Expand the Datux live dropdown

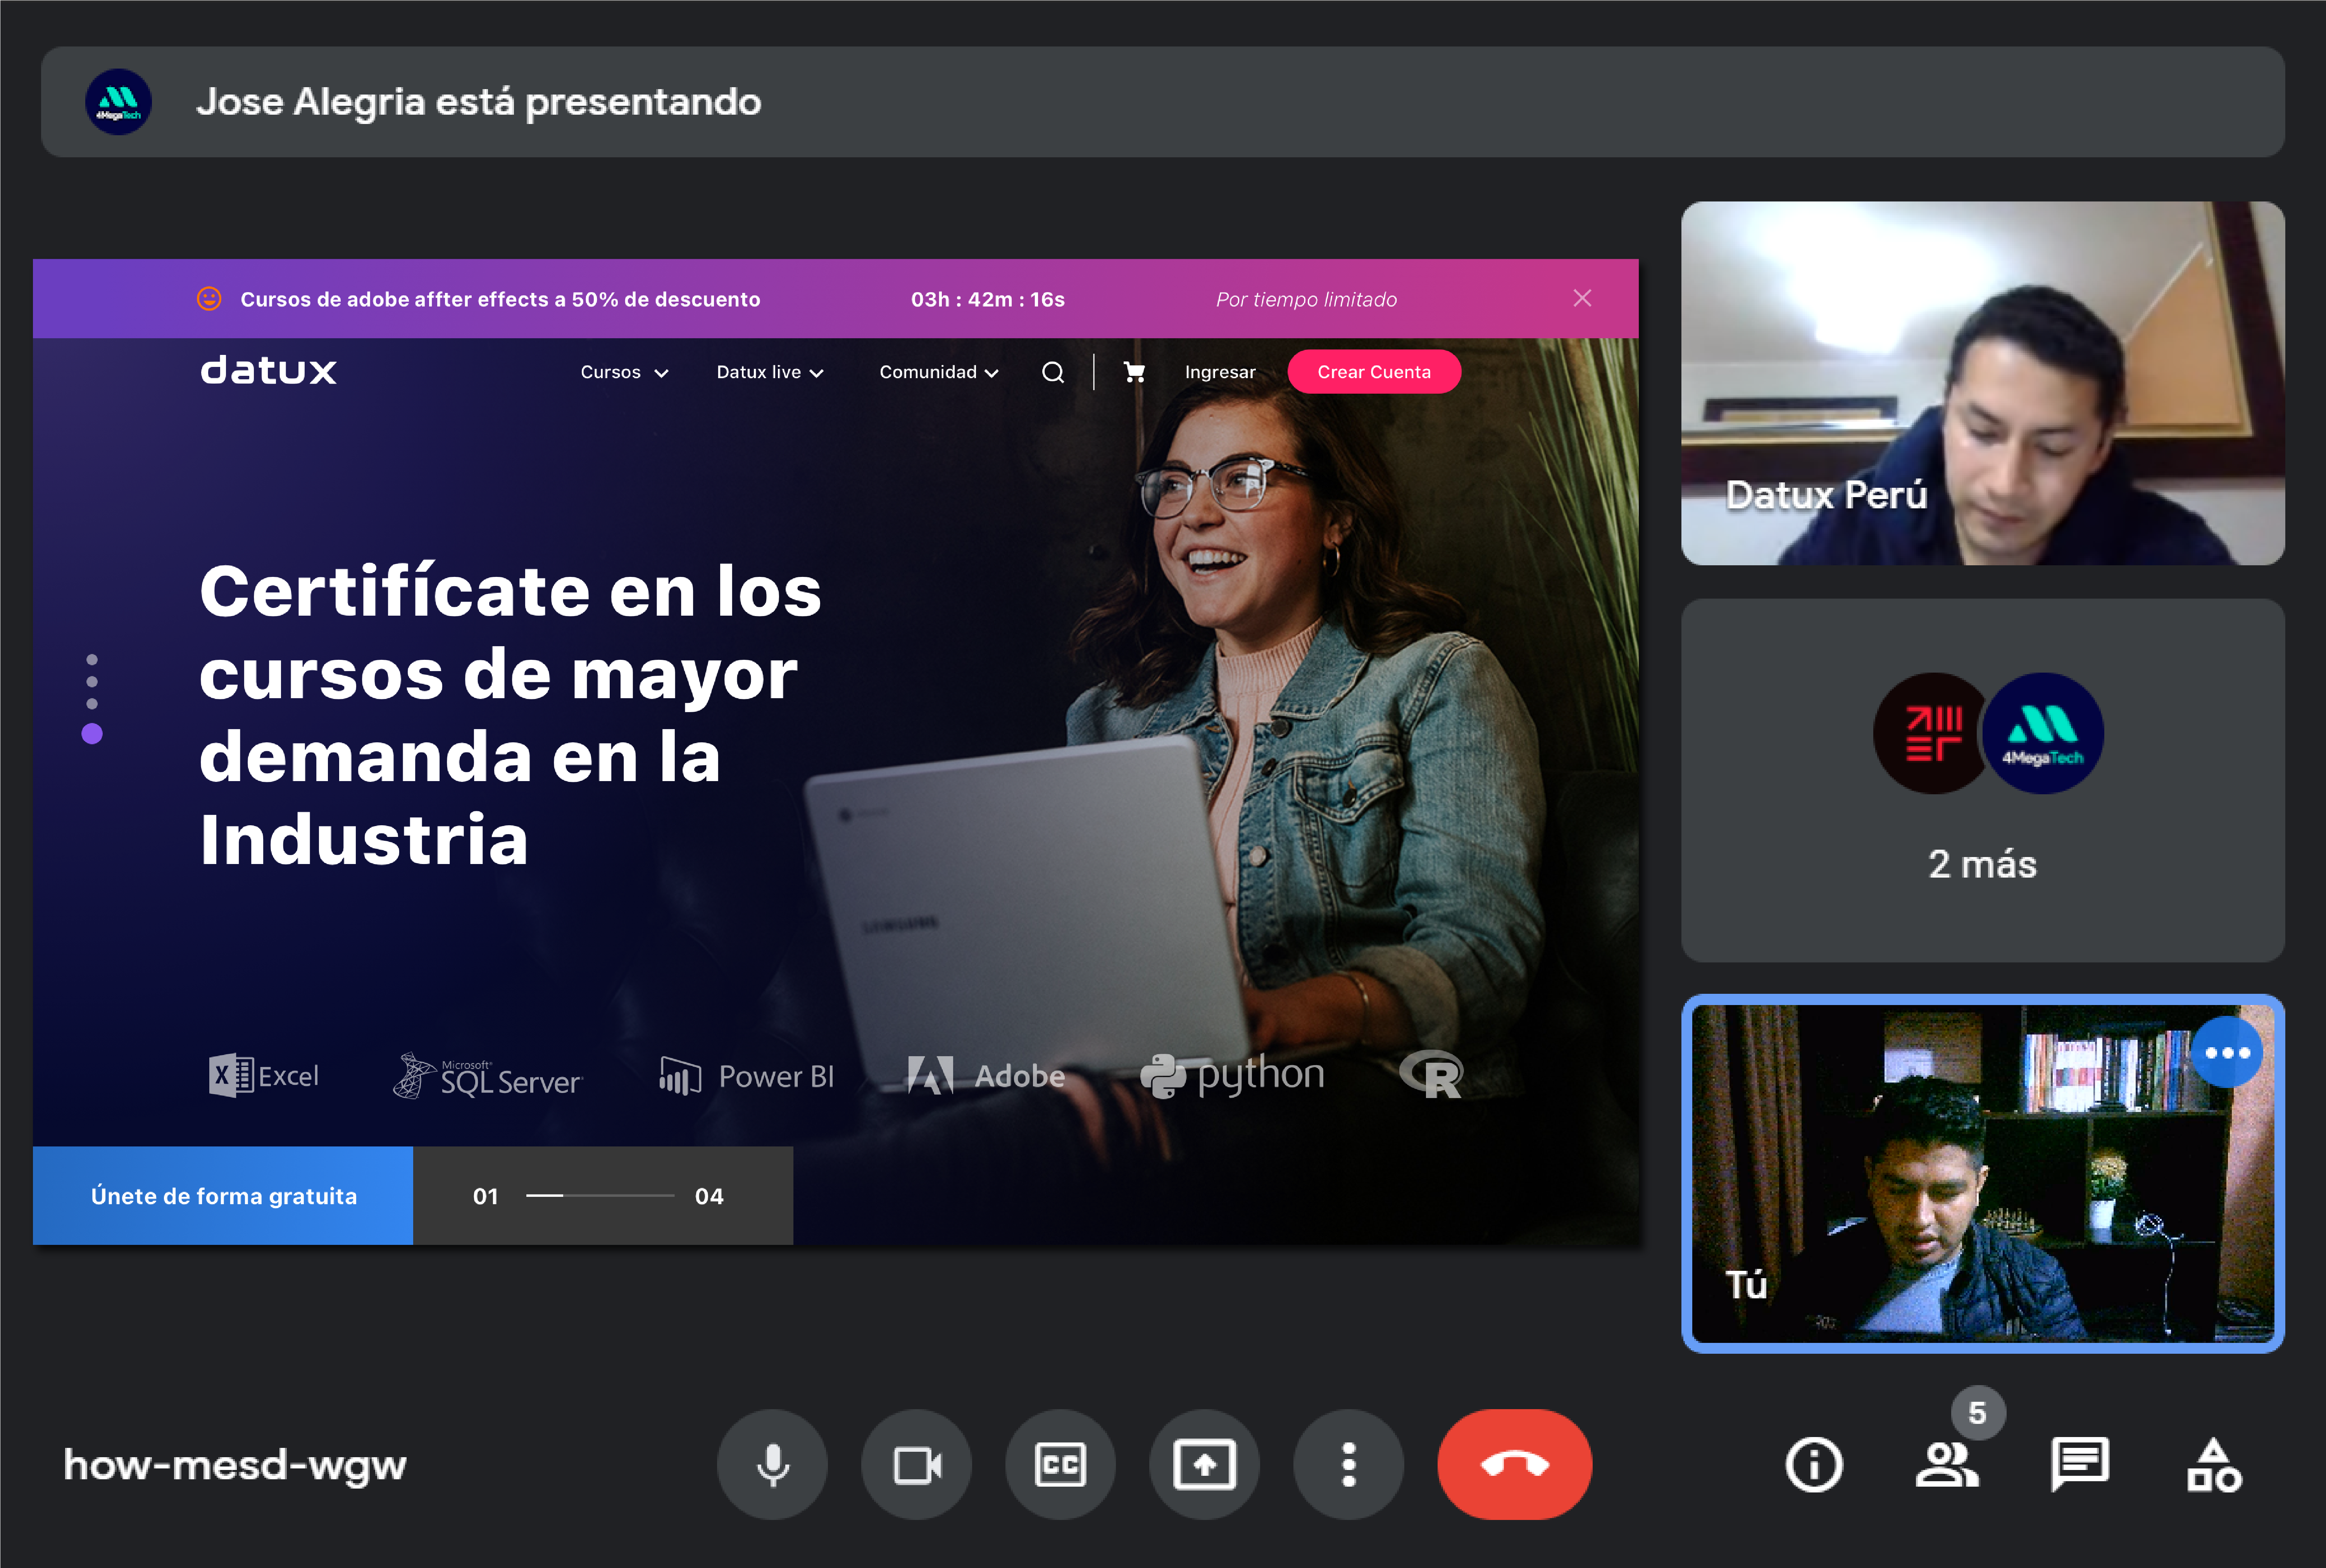[769, 372]
